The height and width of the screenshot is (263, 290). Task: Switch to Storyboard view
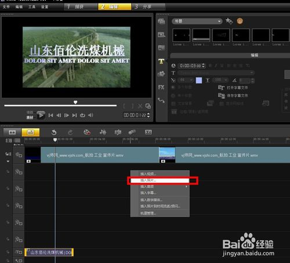[12, 132]
